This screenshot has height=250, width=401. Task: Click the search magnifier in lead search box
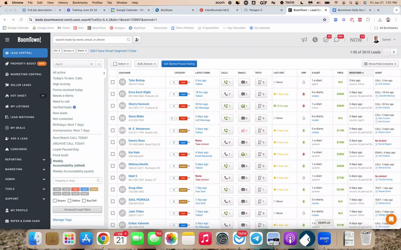[128, 40]
